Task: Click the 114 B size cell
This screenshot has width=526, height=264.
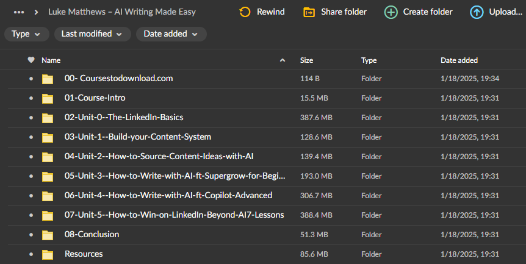Action: (310, 79)
